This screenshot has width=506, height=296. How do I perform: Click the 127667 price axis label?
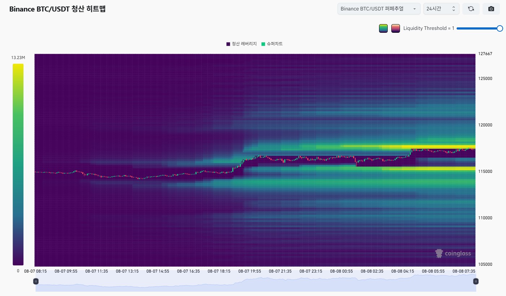(x=484, y=54)
